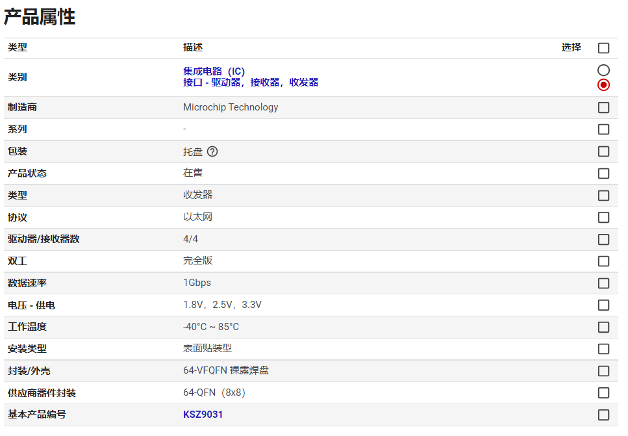The width and height of the screenshot is (628, 436).
Task: Click the 在售 product status value
Action: 193,173
